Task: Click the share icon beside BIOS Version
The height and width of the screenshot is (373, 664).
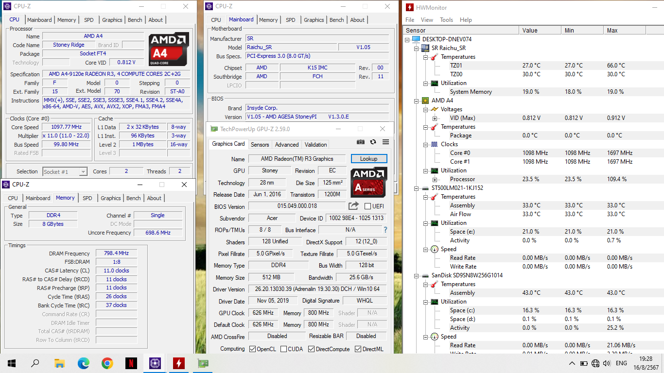Action: click(353, 206)
